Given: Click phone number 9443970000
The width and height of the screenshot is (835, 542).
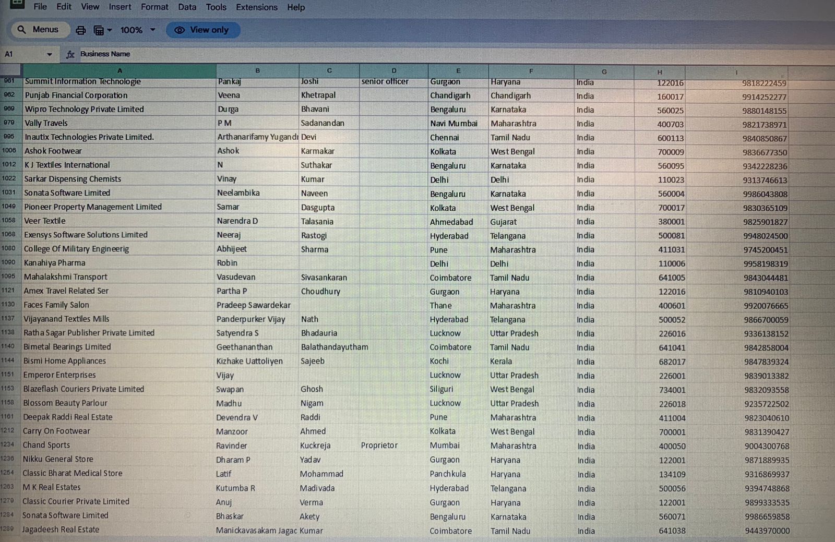Looking at the screenshot, I should coord(767,531).
